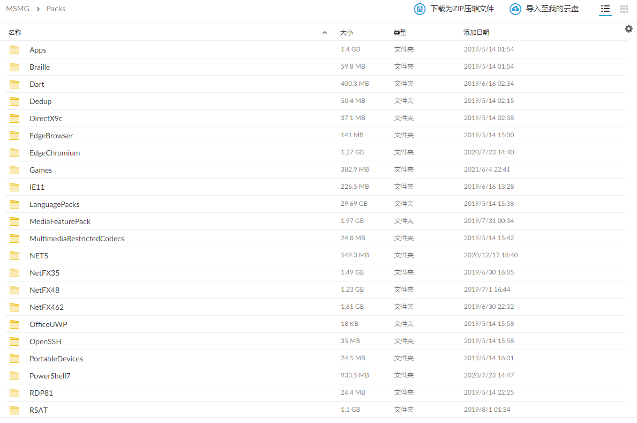Click the Games folder icon
This screenshot has height=423, width=637.
click(x=14, y=169)
